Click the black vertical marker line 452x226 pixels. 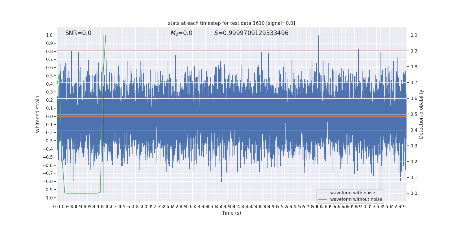[103, 114]
